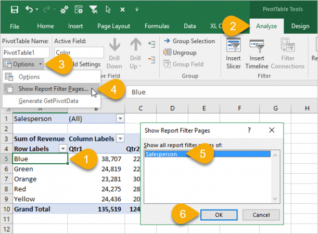Expand the Column Labels filter dropdown
The image size is (318, 234).
pos(120,138)
